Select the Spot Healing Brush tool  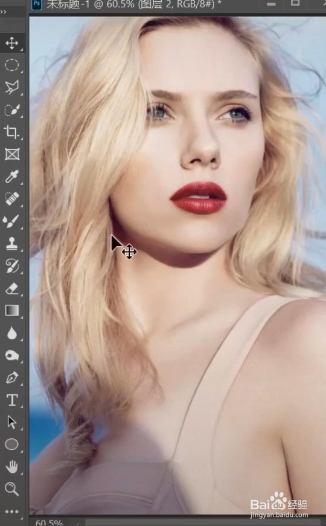pyautogui.click(x=11, y=199)
